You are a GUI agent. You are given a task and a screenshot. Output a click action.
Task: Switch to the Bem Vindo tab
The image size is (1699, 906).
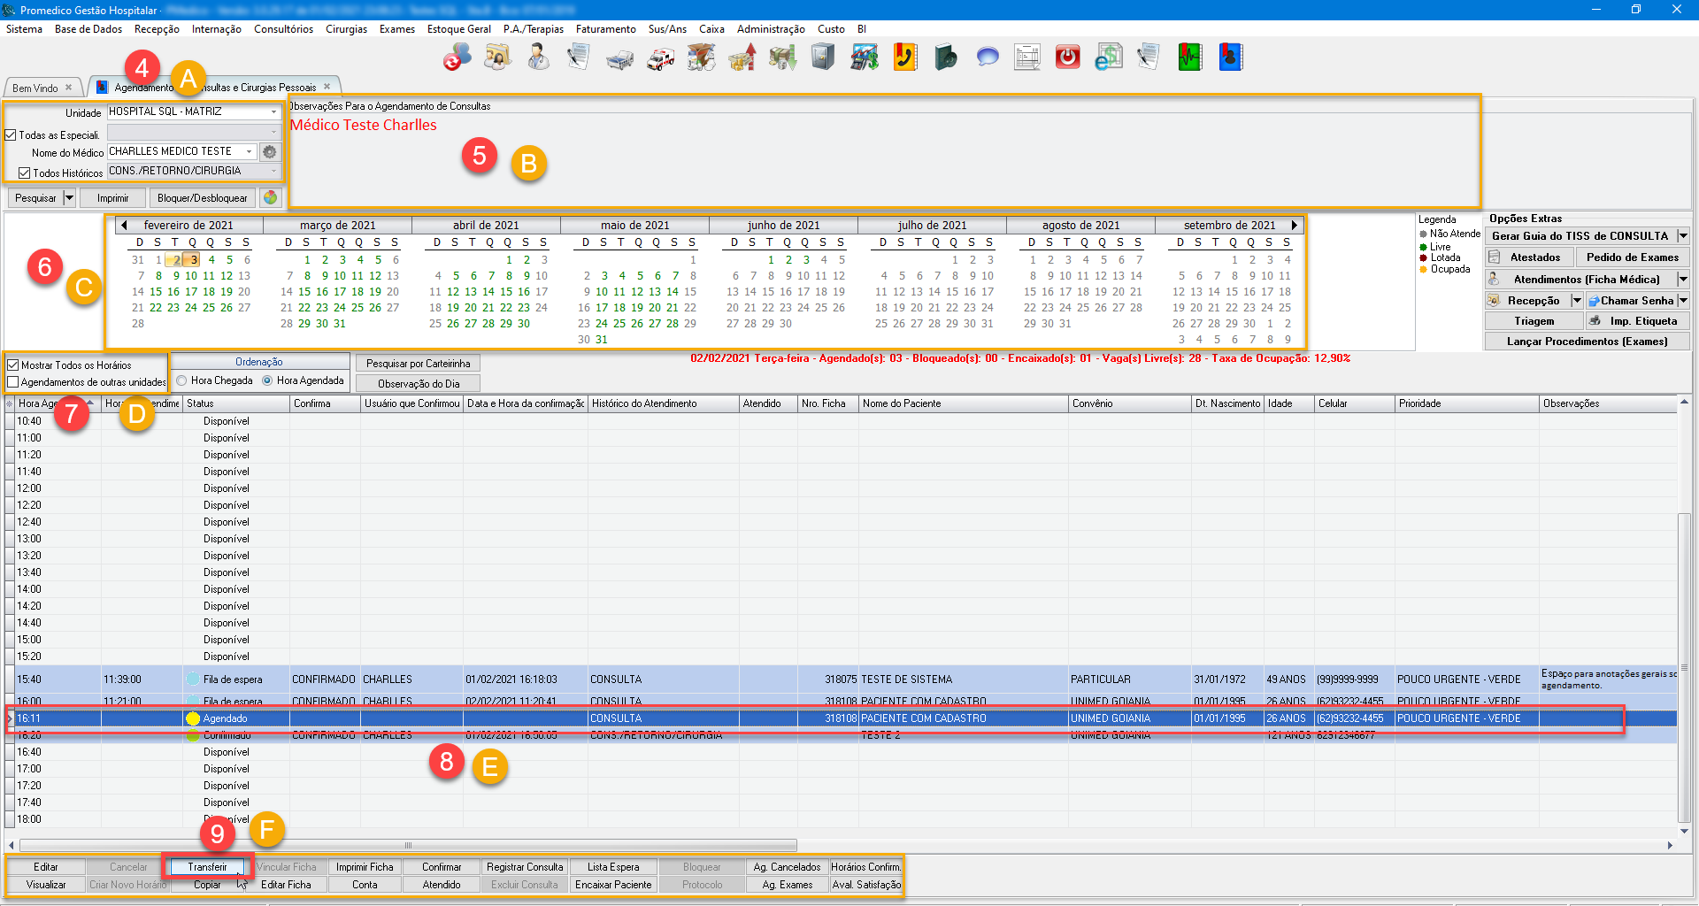point(35,88)
